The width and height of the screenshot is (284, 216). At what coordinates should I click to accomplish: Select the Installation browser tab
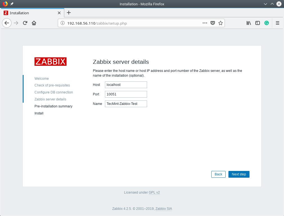point(32,13)
